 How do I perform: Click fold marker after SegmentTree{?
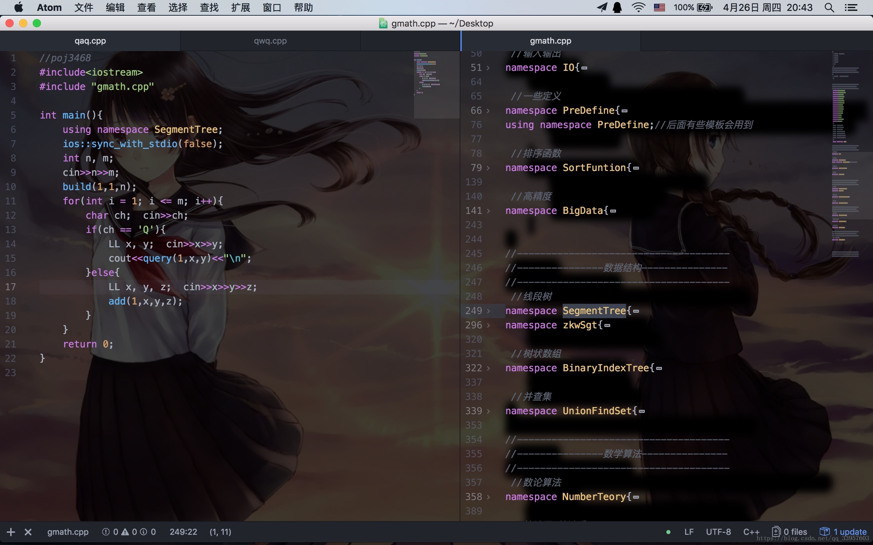[x=636, y=311]
